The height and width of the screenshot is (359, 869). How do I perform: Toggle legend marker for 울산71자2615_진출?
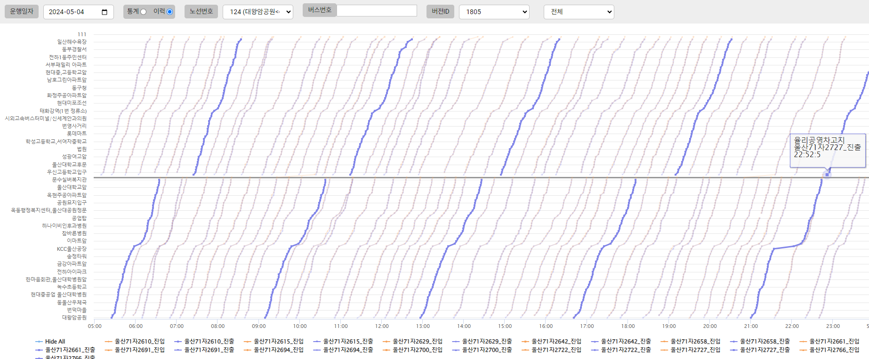[x=317, y=342]
